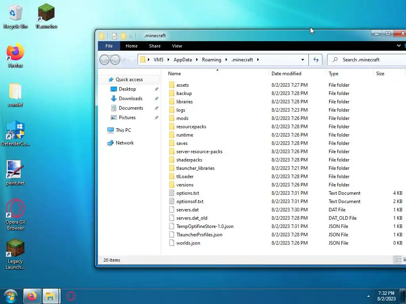406x304 pixels.
Task: Open the taskbar clock showing 7:32 PM
Action: [x=386, y=296]
